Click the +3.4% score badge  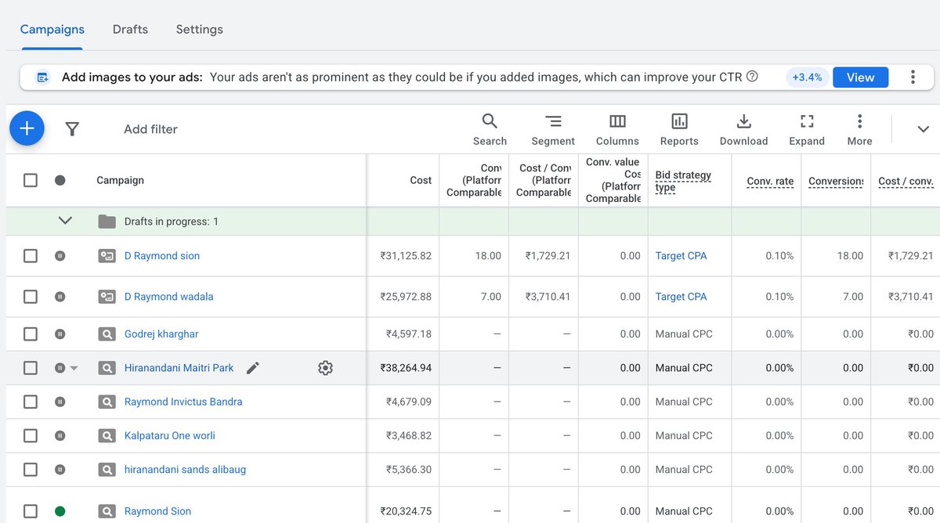click(807, 77)
